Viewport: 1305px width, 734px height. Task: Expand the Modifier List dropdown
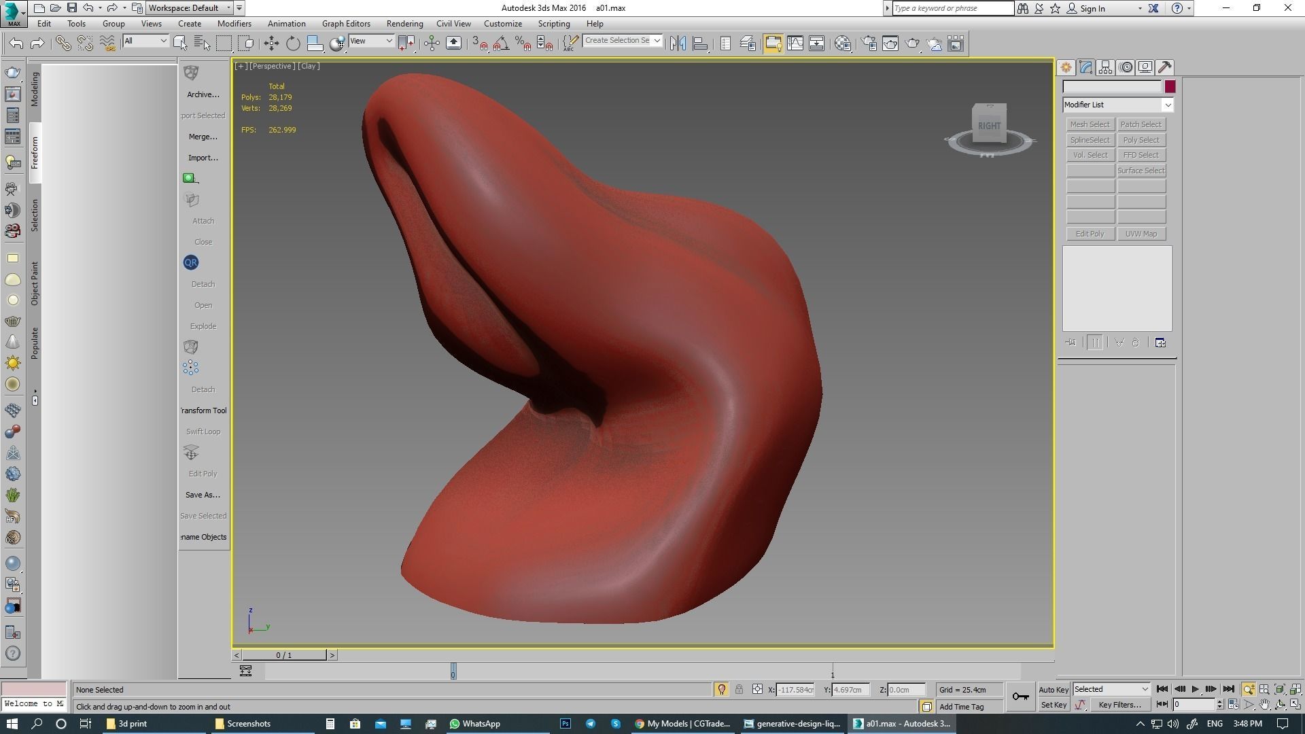(1117, 105)
